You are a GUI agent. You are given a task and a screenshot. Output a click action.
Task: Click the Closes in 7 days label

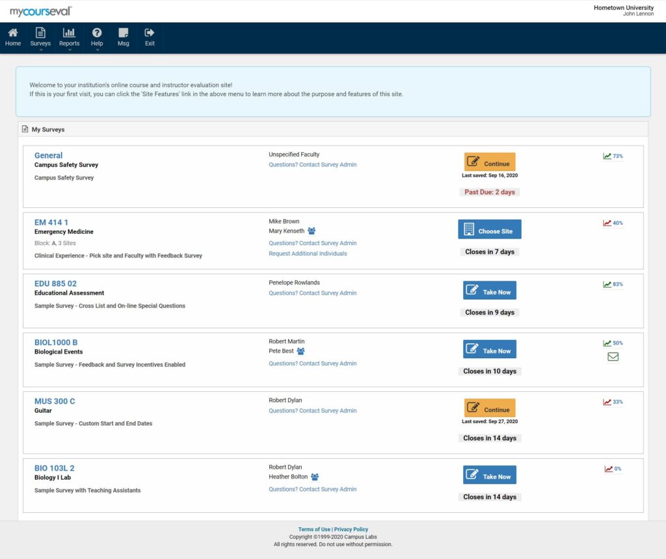pos(490,252)
